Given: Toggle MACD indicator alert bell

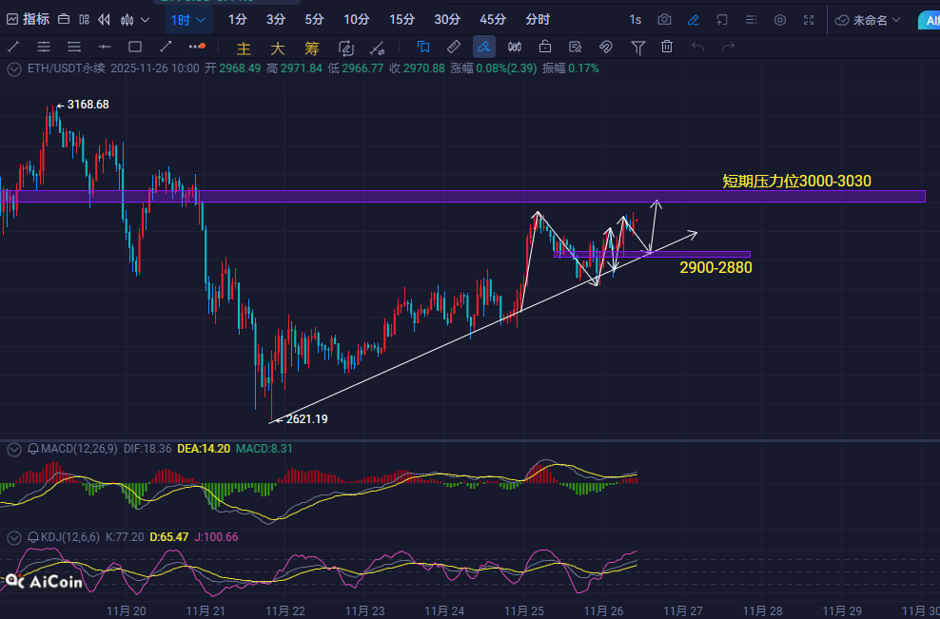Looking at the screenshot, I should [x=33, y=448].
